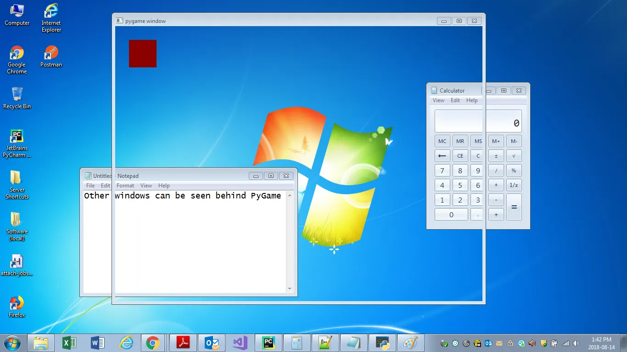The width and height of the screenshot is (627, 352).
Task: Select the Google Chrome desktop shortcut
Action: [17, 60]
